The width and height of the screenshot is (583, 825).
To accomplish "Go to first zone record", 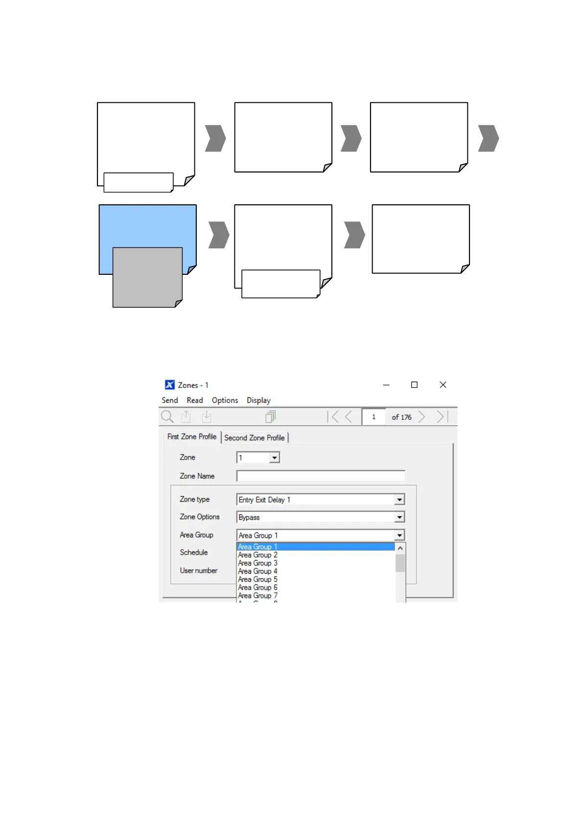I will point(333,417).
